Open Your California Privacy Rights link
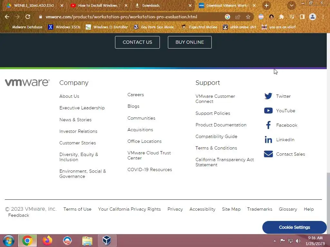The width and height of the screenshot is (330, 247). tap(129, 209)
